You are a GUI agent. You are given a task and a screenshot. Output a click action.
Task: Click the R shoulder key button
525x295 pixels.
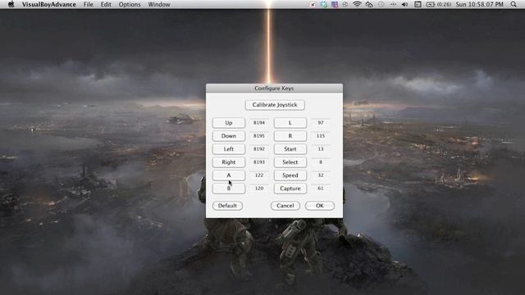click(290, 136)
